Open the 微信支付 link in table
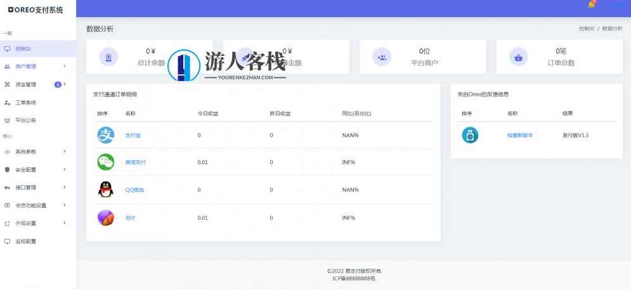Viewport: 631px width, 289px height. coord(136,162)
